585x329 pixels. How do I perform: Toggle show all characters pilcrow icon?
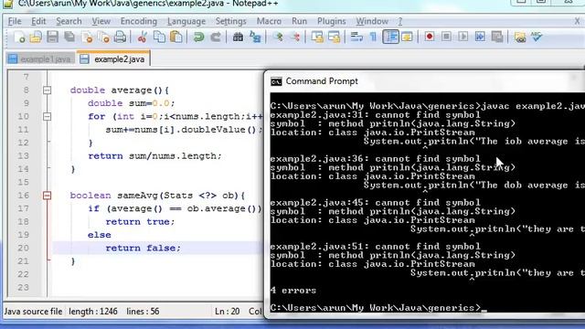[373, 37]
